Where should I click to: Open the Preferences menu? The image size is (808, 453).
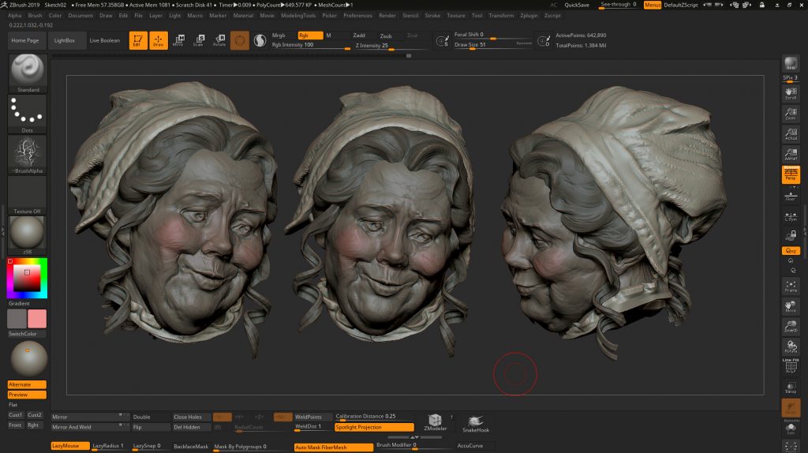[357, 16]
